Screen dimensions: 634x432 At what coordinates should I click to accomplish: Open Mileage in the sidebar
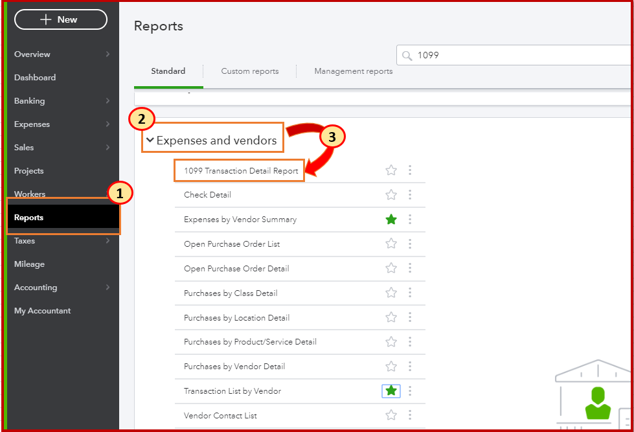[x=30, y=264]
